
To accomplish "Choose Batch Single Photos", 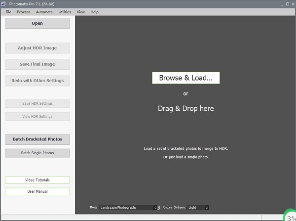I will (37, 153).
